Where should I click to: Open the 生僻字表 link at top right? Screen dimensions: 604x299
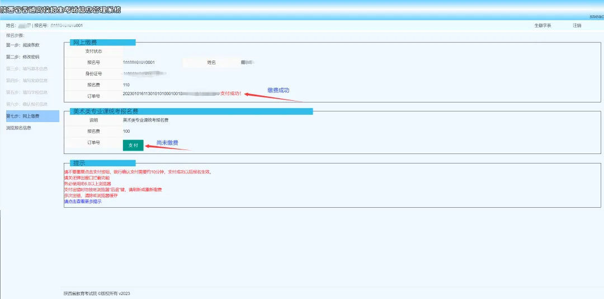pyautogui.click(x=542, y=26)
